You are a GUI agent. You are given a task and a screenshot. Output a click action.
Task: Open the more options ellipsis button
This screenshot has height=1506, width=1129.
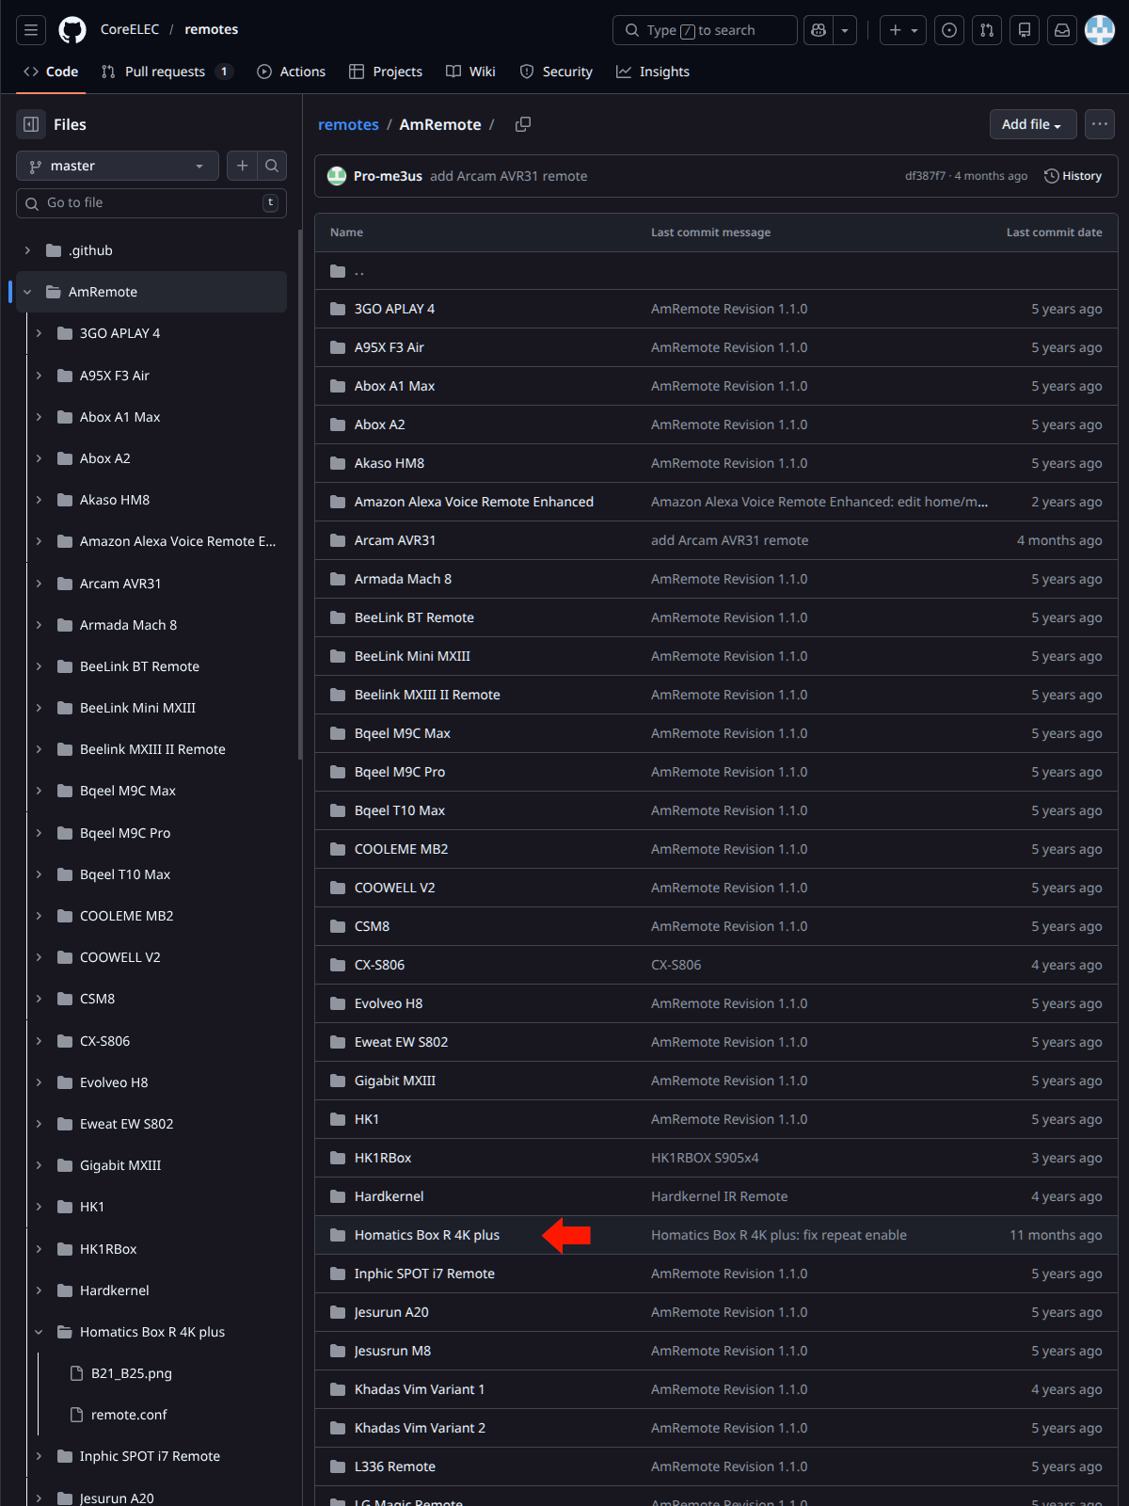[x=1100, y=124]
